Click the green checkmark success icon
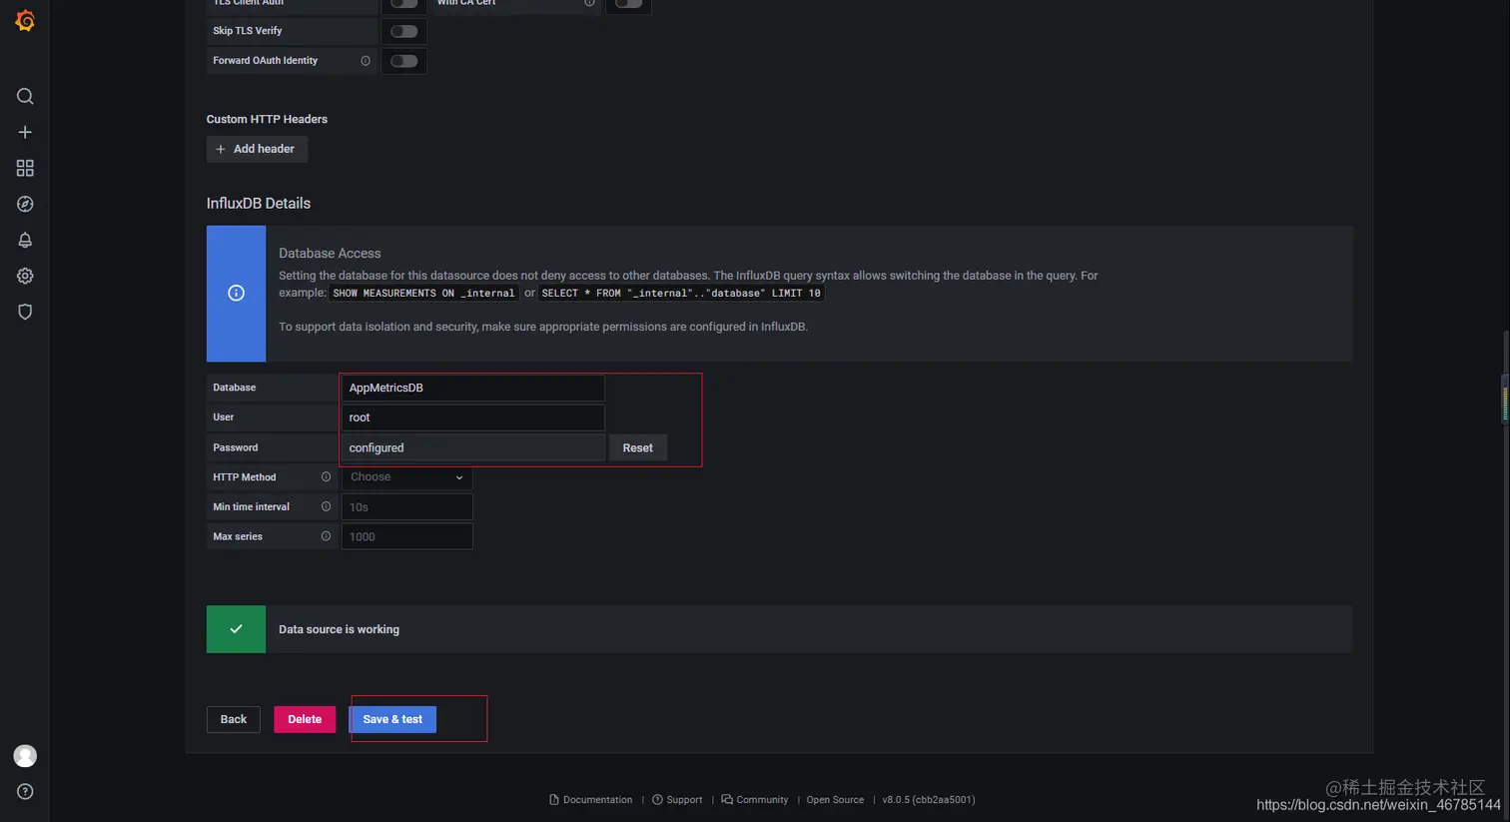 (x=236, y=629)
